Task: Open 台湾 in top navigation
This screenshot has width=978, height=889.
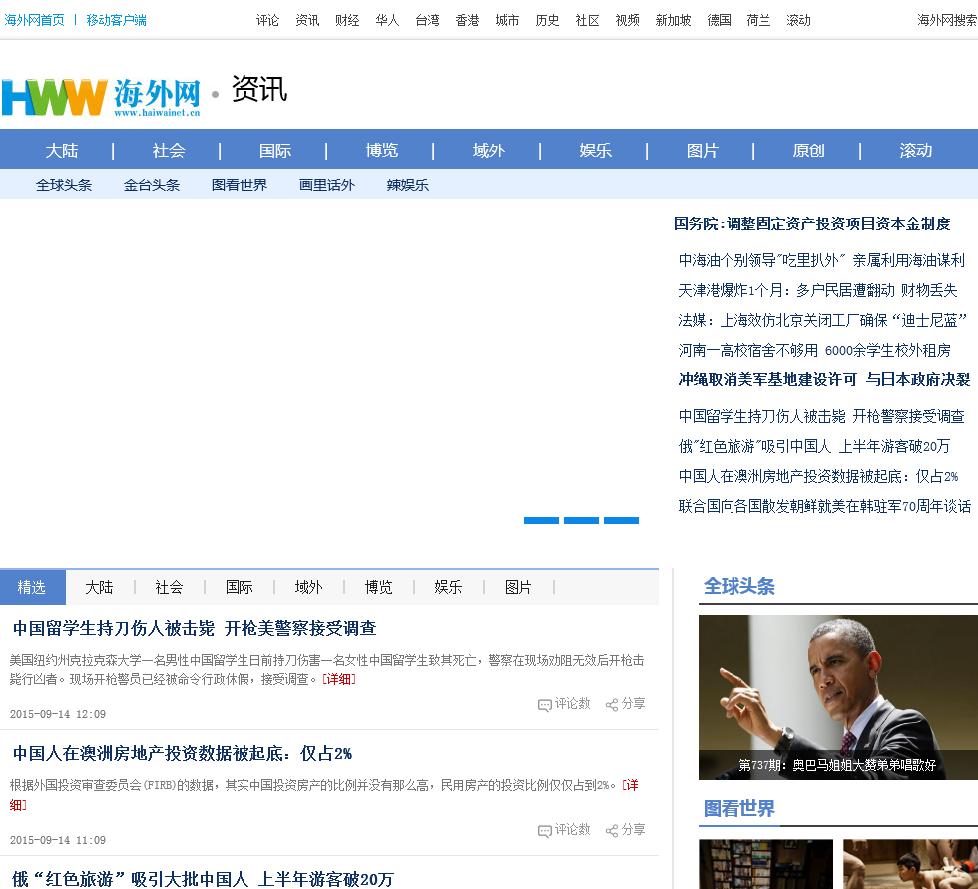Action: coord(427,21)
